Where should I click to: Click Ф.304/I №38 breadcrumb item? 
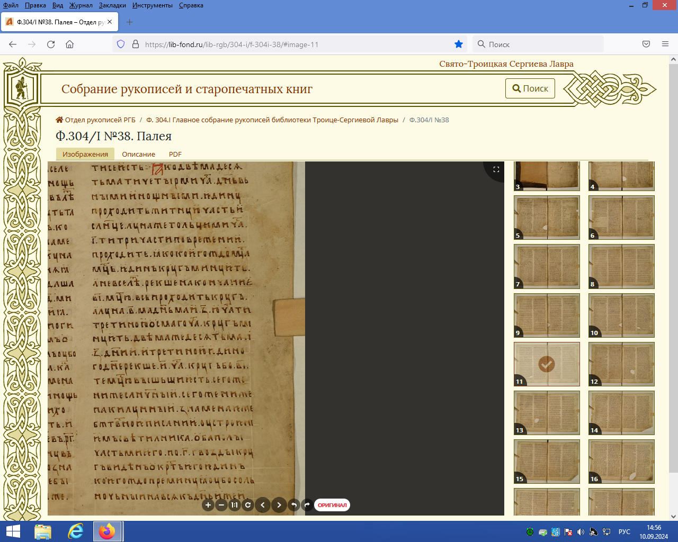point(429,120)
